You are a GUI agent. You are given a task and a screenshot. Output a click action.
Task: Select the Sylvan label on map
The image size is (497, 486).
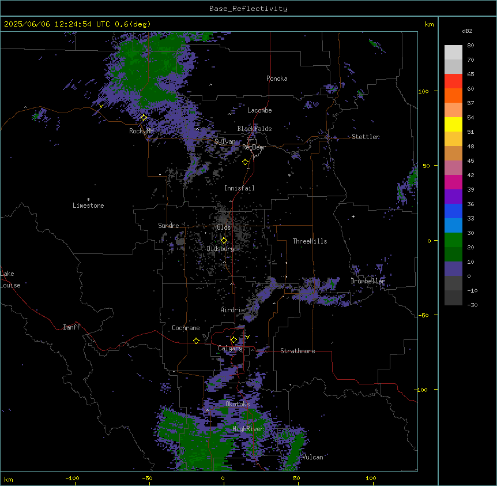click(225, 141)
